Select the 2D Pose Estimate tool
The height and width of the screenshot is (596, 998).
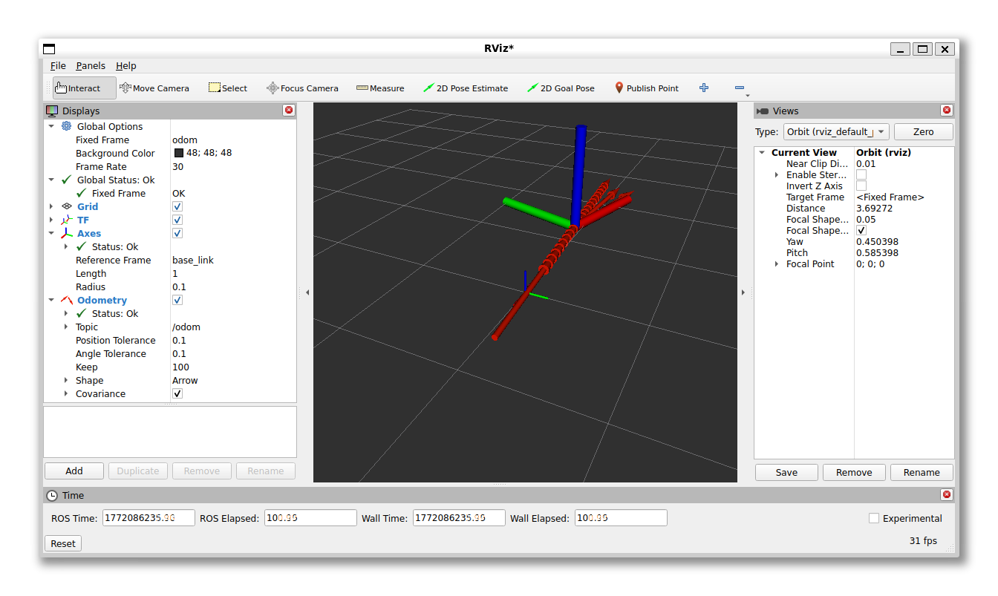pyautogui.click(x=466, y=88)
